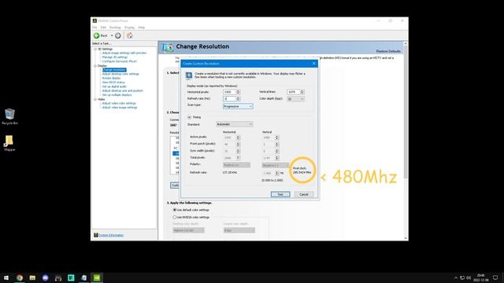504x283 pixels.
Task: Select Manage 3D settings
Action: click(115, 57)
